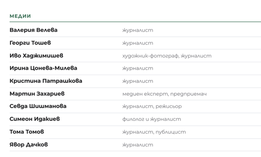The width and height of the screenshot is (261, 157).
Task: Select the журналист, публицист description
Action: 154,132
